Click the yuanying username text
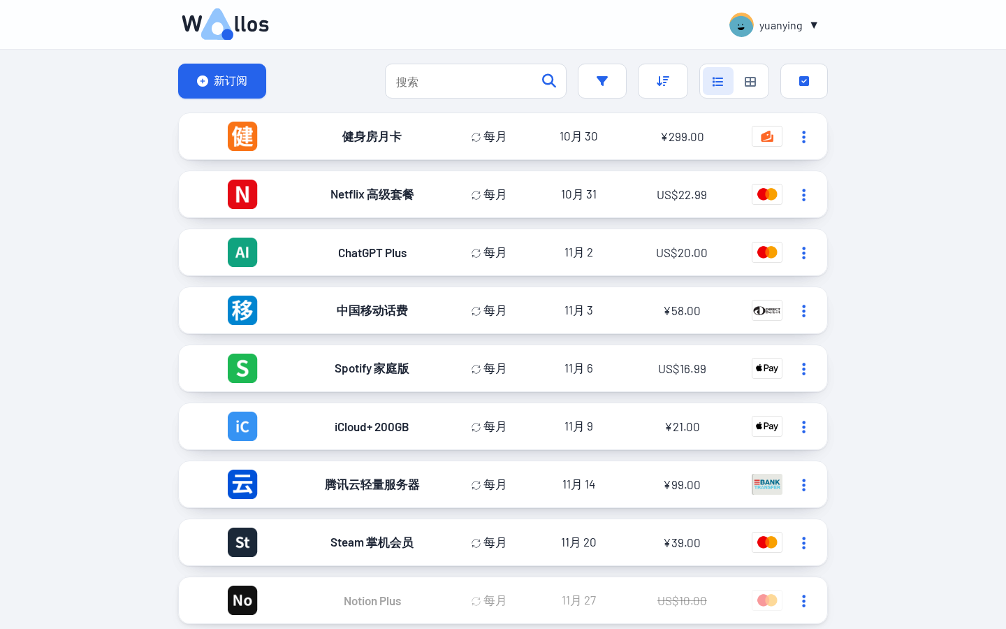This screenshot has width=1006, height=629. pyautogui.click(x=780, y=26)
